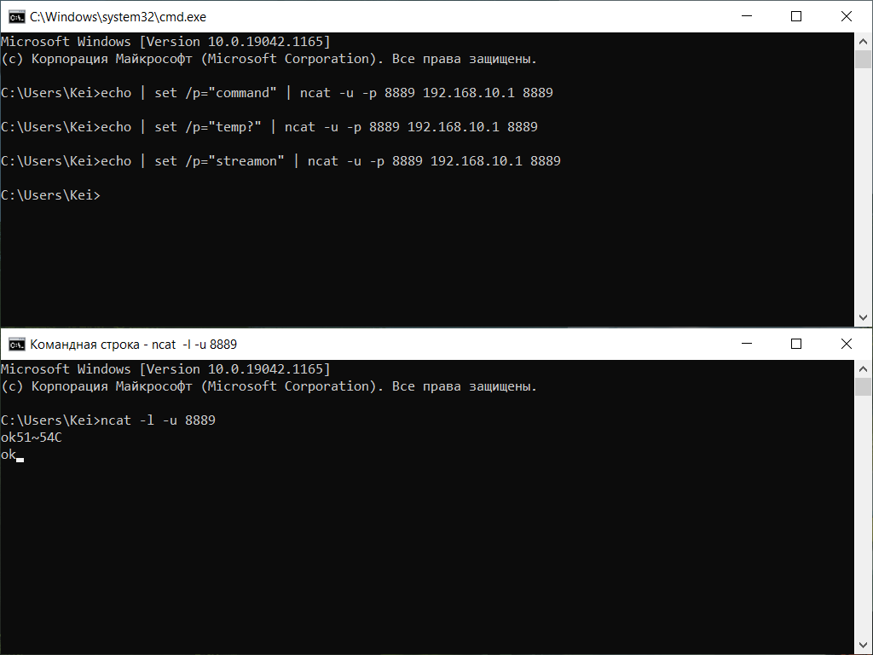
Task: Click the scrollbar thumb in the ncat window
Action: [864, 387]
